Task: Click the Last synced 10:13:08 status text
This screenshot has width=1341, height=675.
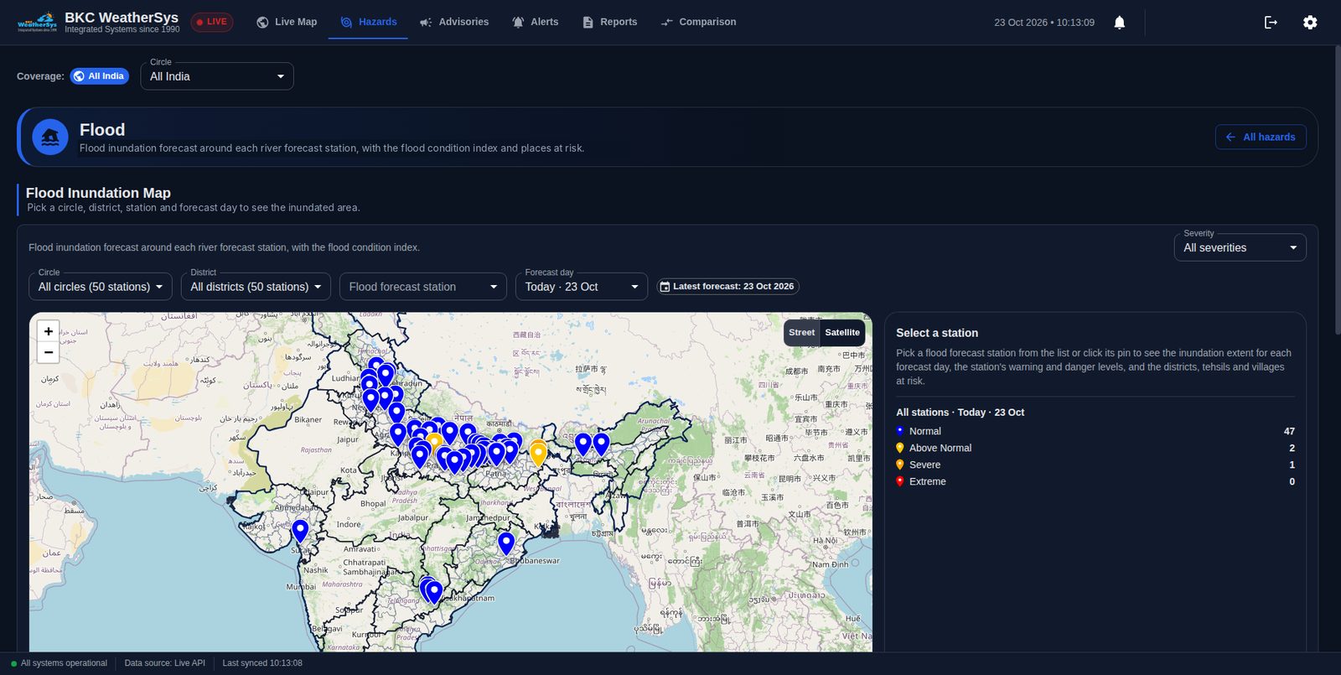Action: pyautogui.click(x=262, y=663)
